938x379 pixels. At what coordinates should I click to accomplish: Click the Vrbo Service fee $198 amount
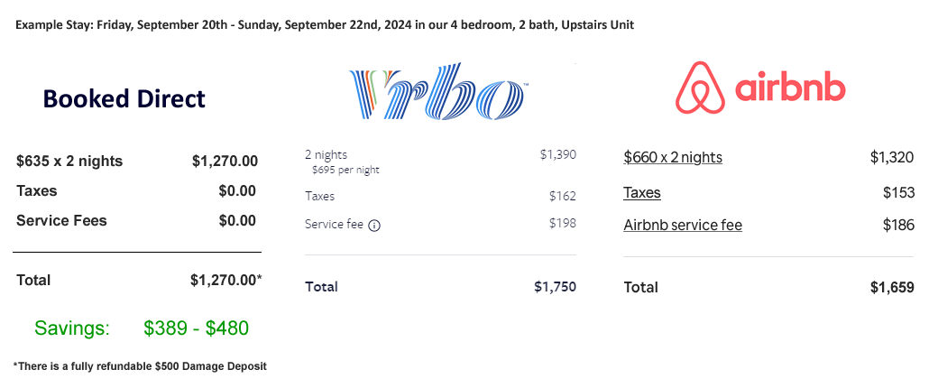(x=562, y=223)
